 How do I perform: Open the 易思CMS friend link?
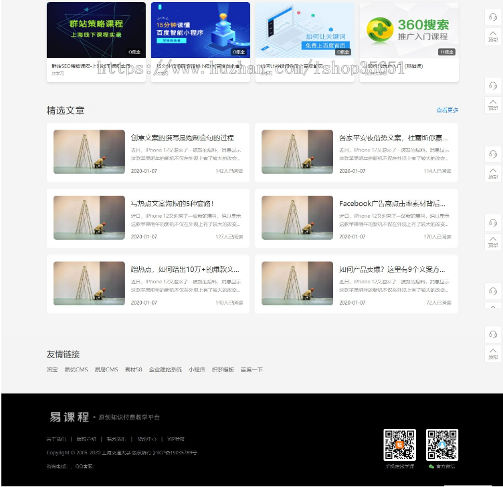point(106,369)
